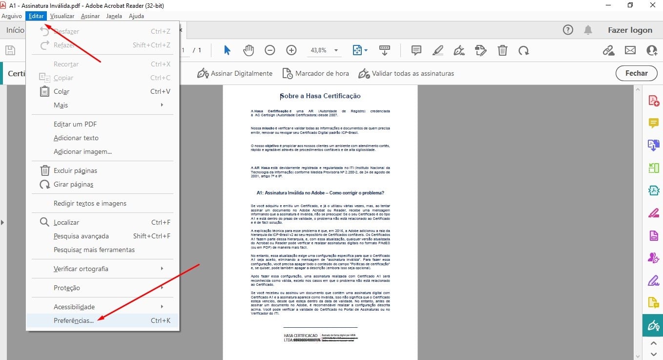Zoom in with the plus icon

[291, 50]
